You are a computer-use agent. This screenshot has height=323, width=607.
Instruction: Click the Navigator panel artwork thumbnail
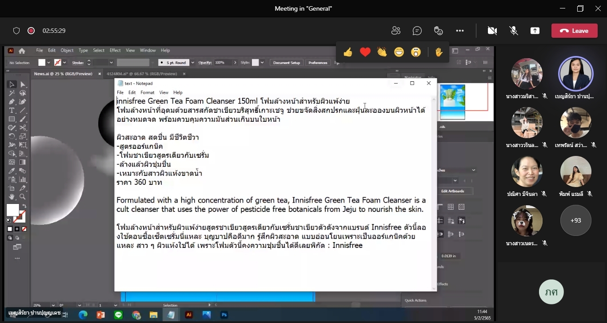[452, 102]
